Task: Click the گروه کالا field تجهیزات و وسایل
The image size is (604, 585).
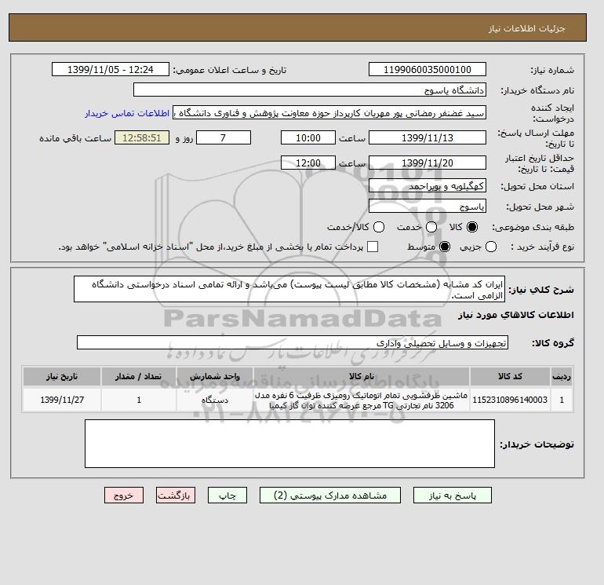Action: [x=293, y=342]
